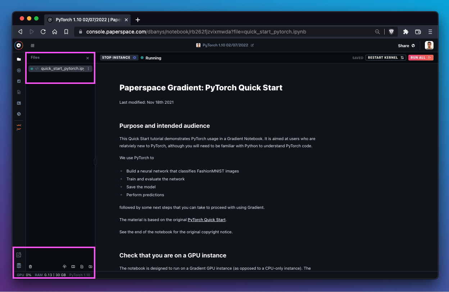Open the Terminal icon in the sidebar
The width and height of the screenshot is (449, 292).
[19, 103]
